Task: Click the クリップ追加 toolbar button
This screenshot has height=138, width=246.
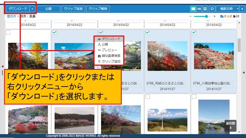Action: [73, 9]
